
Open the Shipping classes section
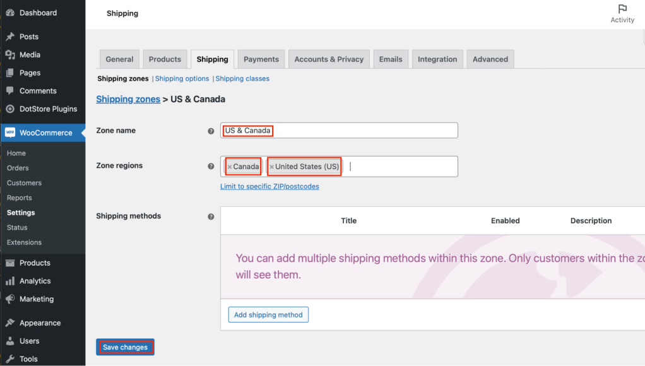(242, 78)
